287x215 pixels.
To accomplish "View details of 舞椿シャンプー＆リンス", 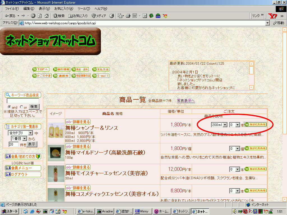I will [78, 122].
